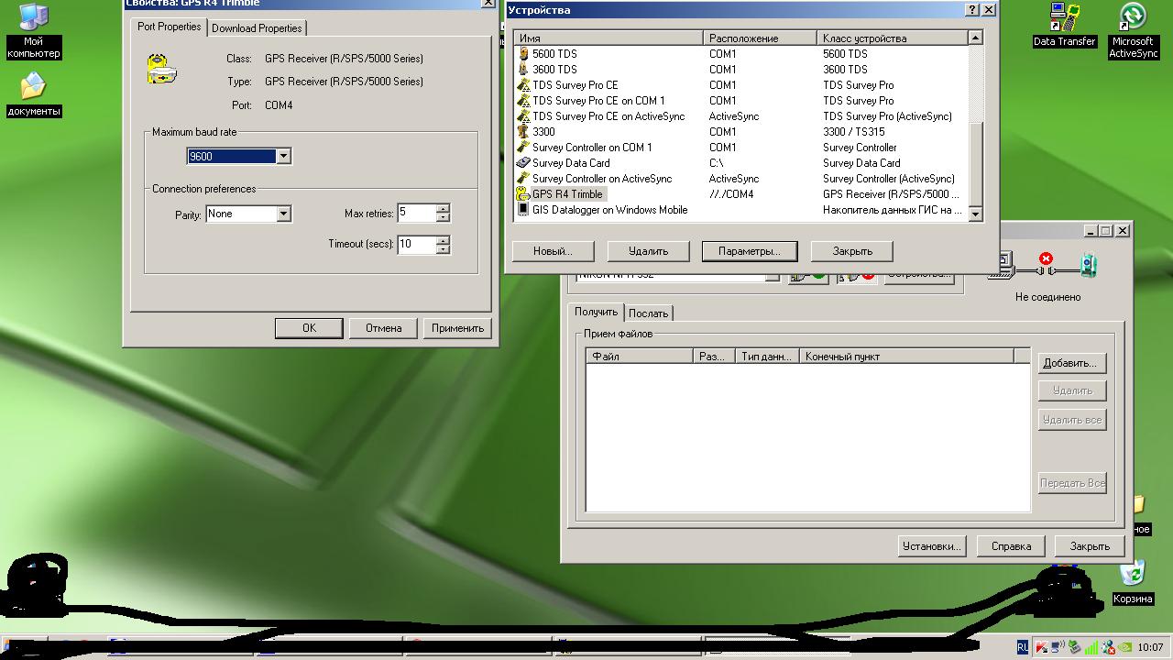Switch to the Download Properties tab
Image resolution: width=1173 pixels, height=660 pixels.
pyautogui.click(x=257, y=28)
